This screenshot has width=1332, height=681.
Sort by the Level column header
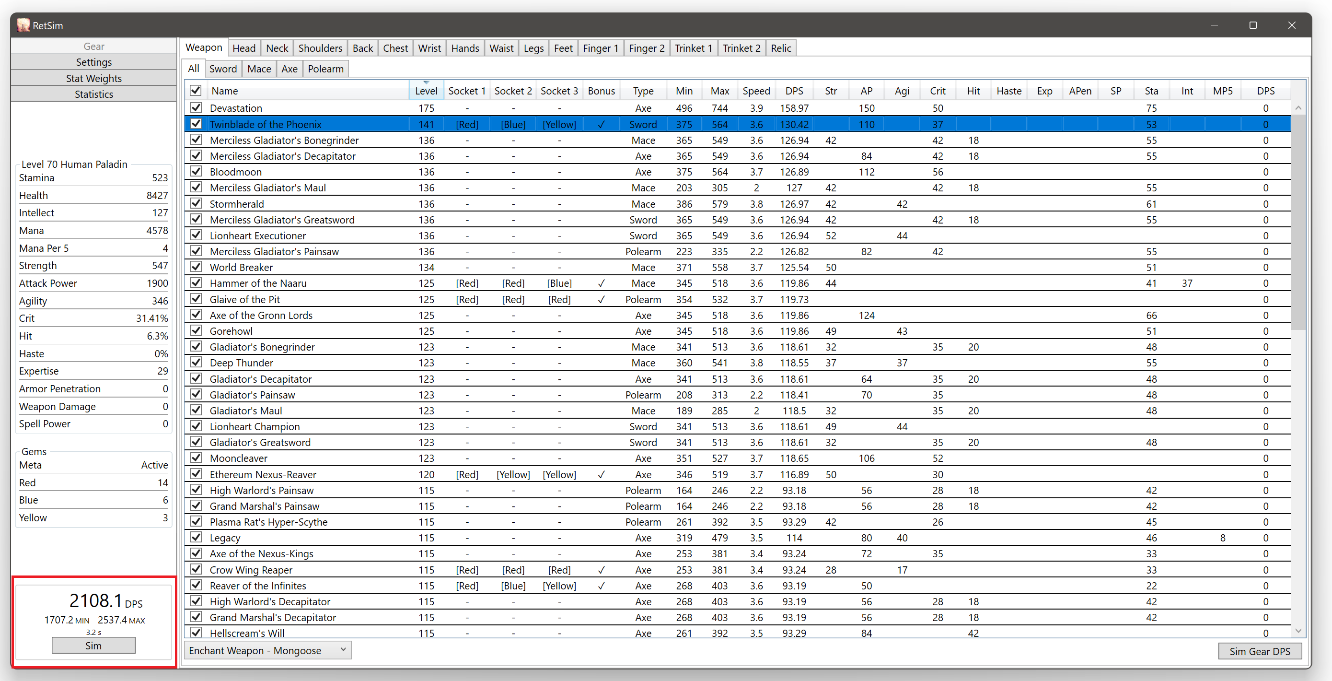point(426,91)
